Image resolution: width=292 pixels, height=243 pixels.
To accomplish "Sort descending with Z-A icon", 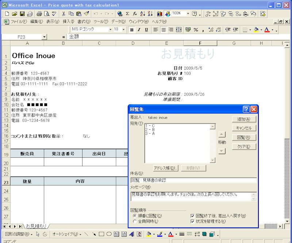I will click(x=150, y=13).
